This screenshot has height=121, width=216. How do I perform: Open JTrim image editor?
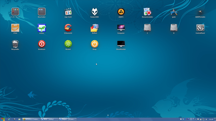click(x=15, y=28)
